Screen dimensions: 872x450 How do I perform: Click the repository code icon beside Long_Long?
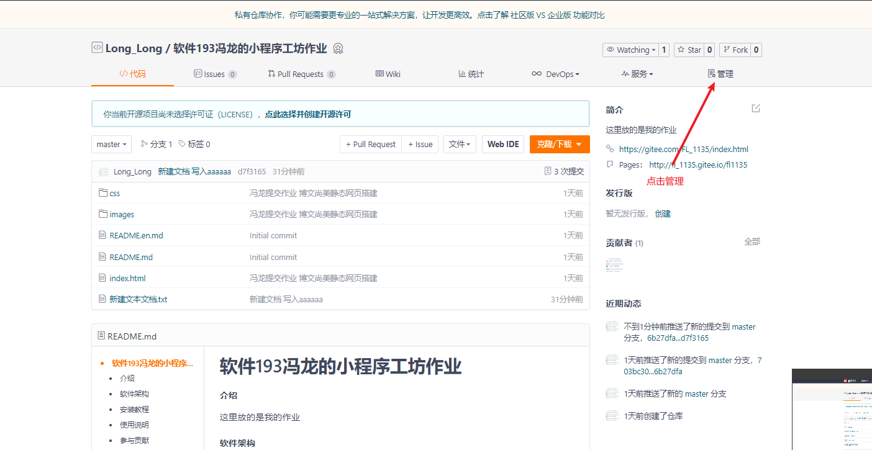pos(97,48)
